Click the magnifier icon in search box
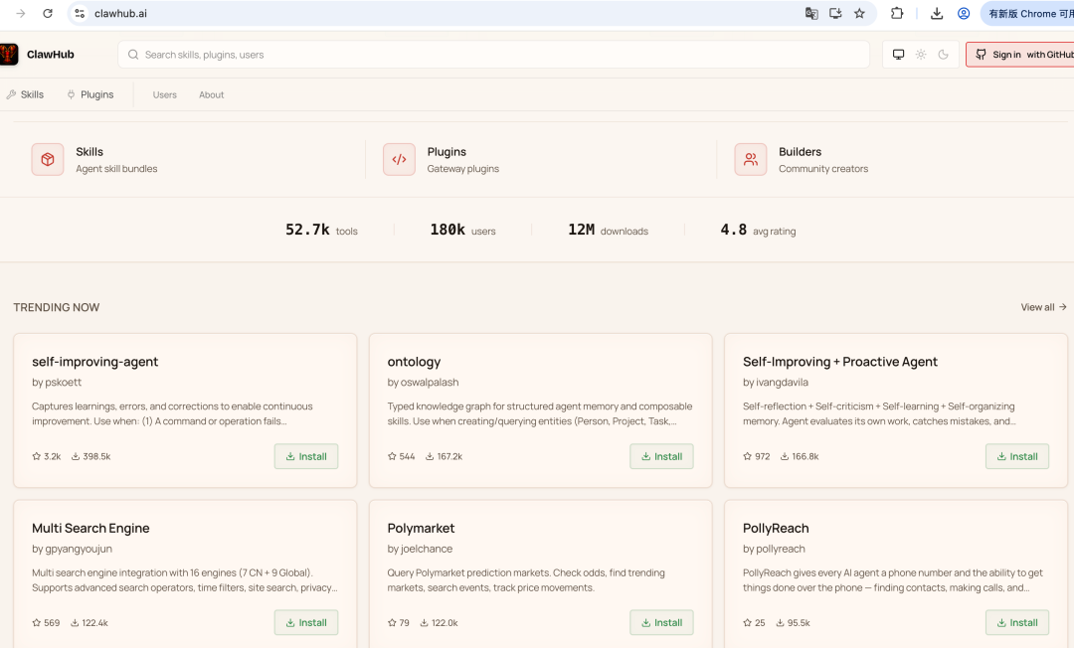Viewport: 1074px width, 648px height. coord(133,55)
